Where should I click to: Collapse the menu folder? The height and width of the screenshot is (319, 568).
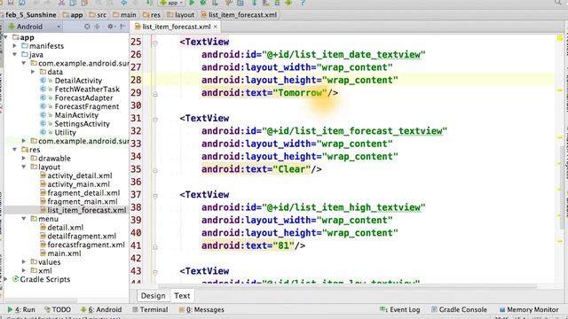(24, 219)
